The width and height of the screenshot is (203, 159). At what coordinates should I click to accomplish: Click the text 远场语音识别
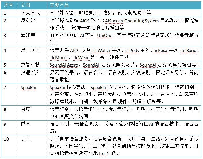[117, 109]
